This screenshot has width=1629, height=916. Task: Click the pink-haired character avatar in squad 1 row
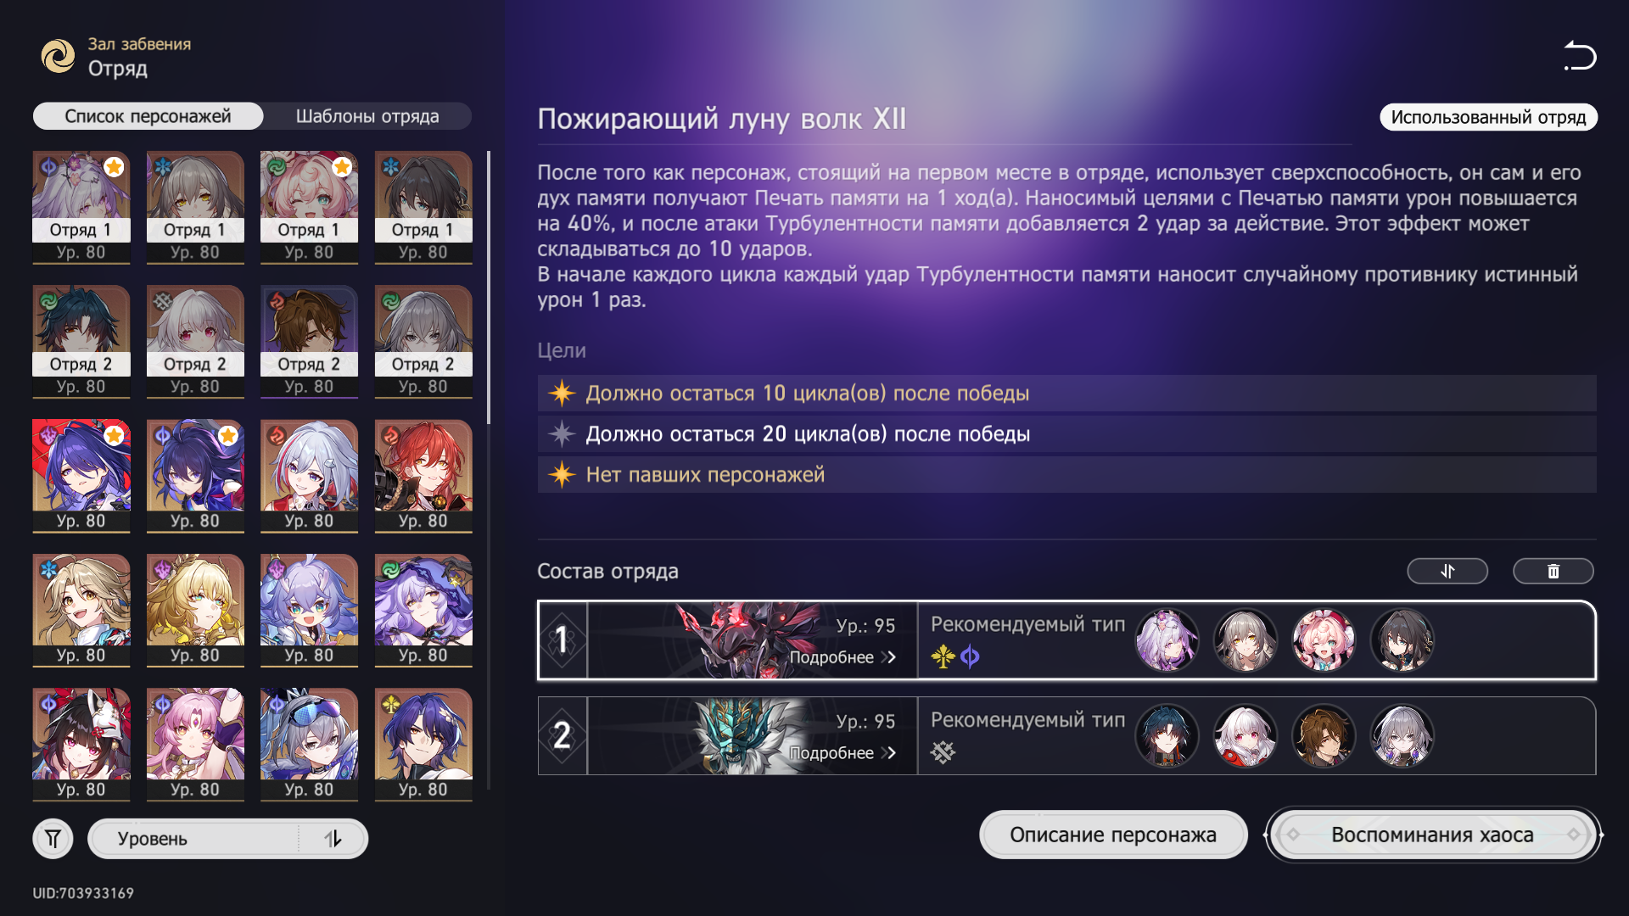click(x=1324, y=640)
